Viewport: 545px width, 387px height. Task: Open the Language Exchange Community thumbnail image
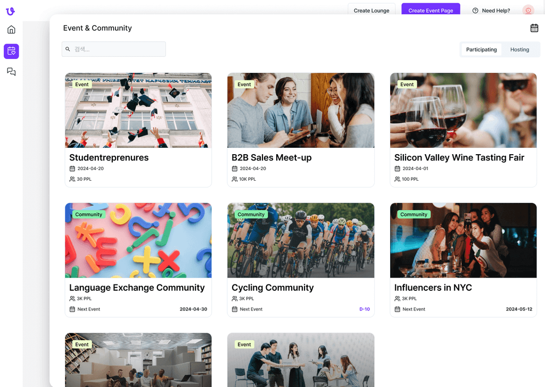(138, 240)
